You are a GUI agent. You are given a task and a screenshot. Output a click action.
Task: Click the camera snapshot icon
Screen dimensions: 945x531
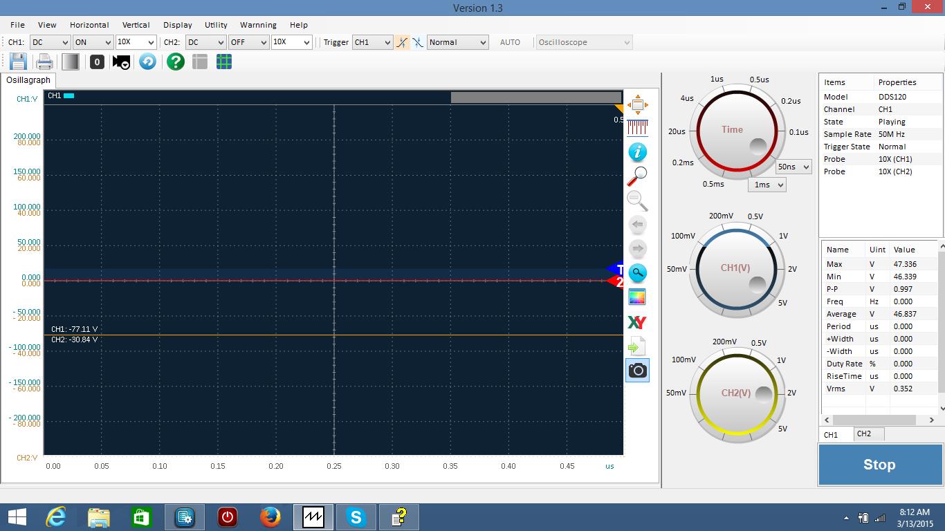click(x=637, y=371)
